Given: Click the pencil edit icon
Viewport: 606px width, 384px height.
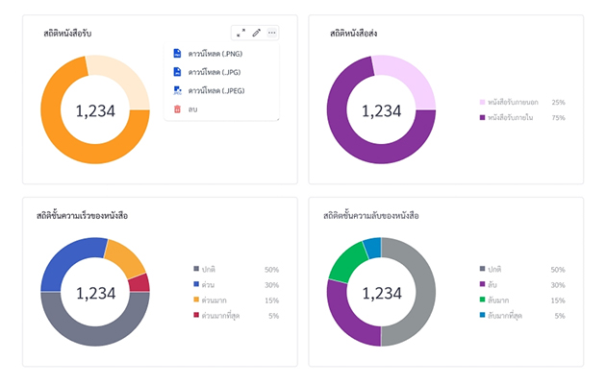Looking at the screenshot, I should [x=257, y=33].
